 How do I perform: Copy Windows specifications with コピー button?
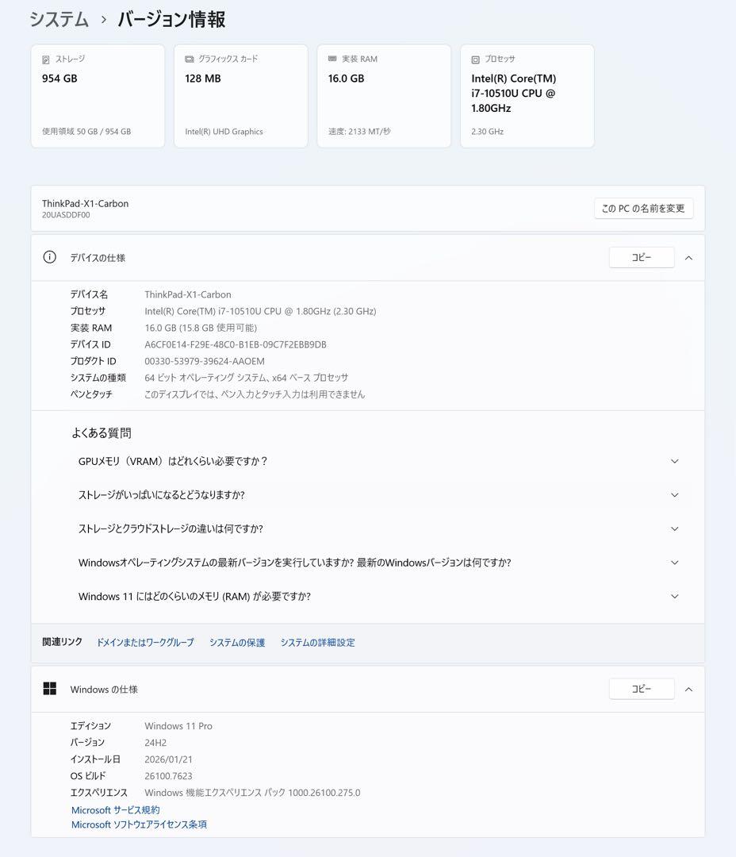click(641, 689)
